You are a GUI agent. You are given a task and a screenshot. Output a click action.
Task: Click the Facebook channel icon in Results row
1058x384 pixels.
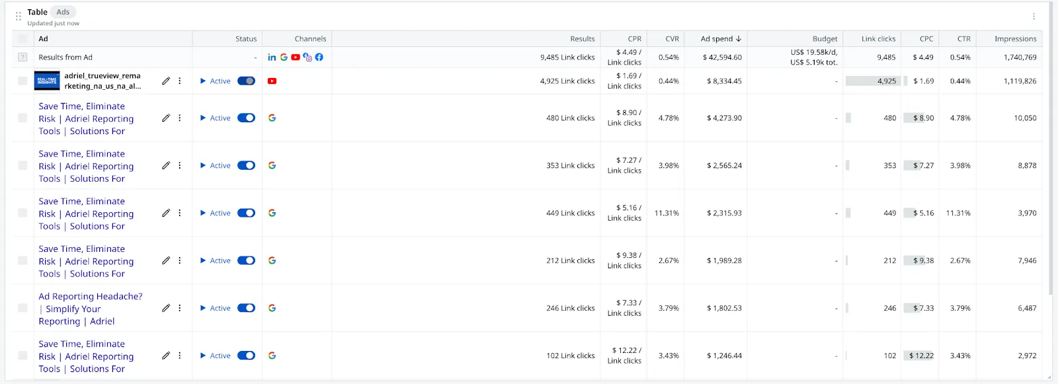click(x=319, y=58)
